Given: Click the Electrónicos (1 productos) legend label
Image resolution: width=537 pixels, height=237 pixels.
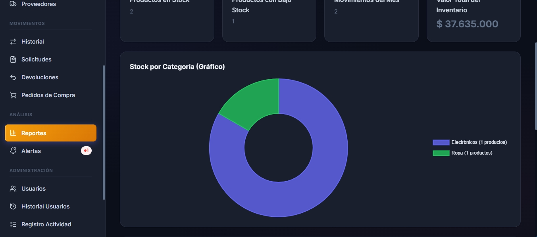Looking at the screenshot, I should coord(479,142).
